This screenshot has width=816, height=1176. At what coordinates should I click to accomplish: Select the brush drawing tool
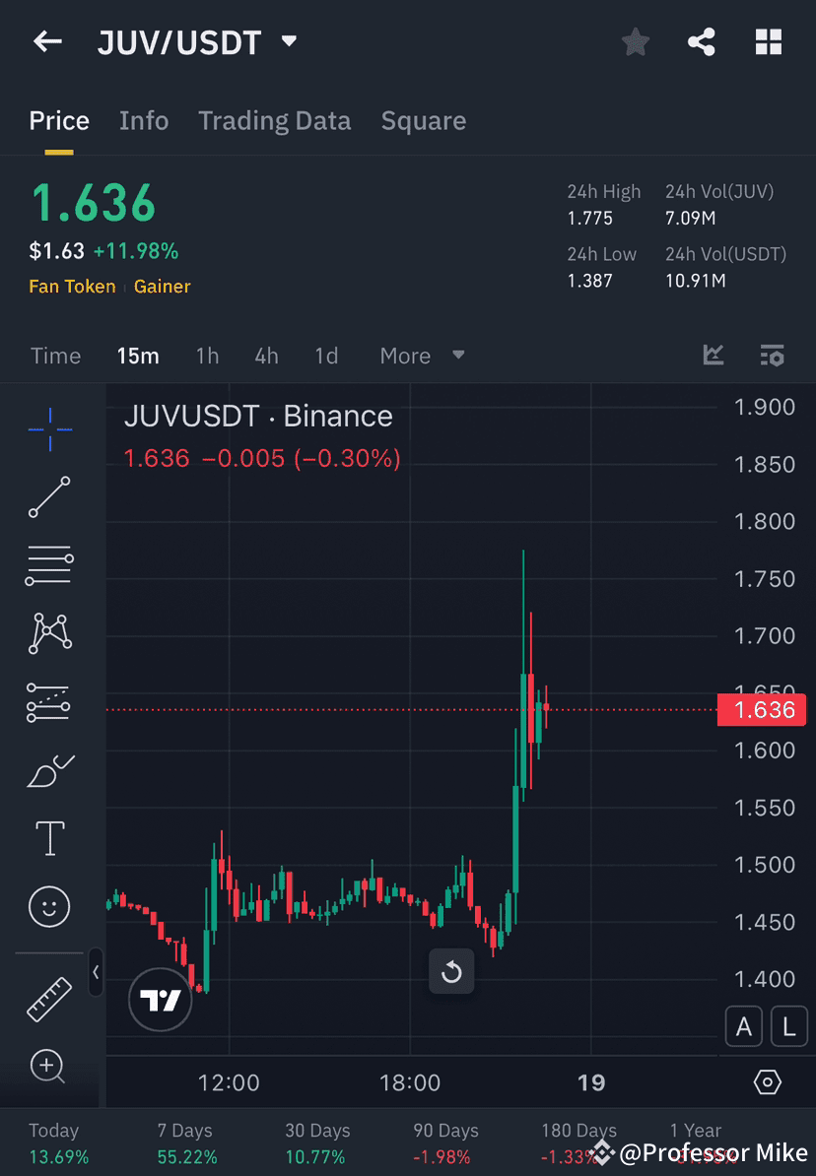tap(49, 771)
